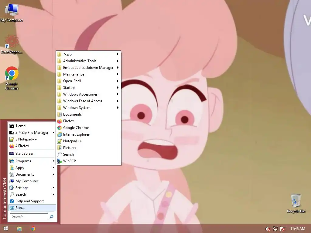Open the Administrative Tools folder
This screenshot has height=233, width=311.
[x=88, y=61]
